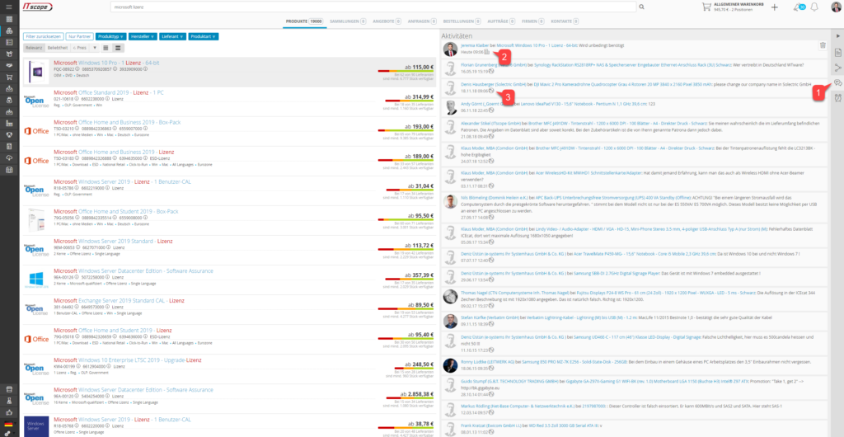This screenshot has height=437, width=844.
Task: Open the notifications bell with badge 30
Action: pyautogui.click(x=798, y=7)
